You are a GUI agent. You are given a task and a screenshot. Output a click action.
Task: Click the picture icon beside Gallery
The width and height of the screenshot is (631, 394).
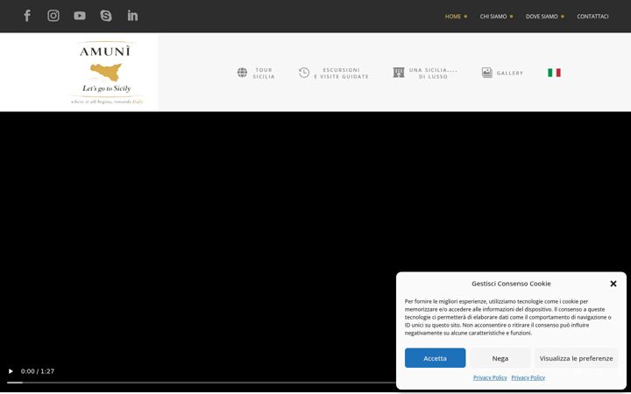[487, 73]
